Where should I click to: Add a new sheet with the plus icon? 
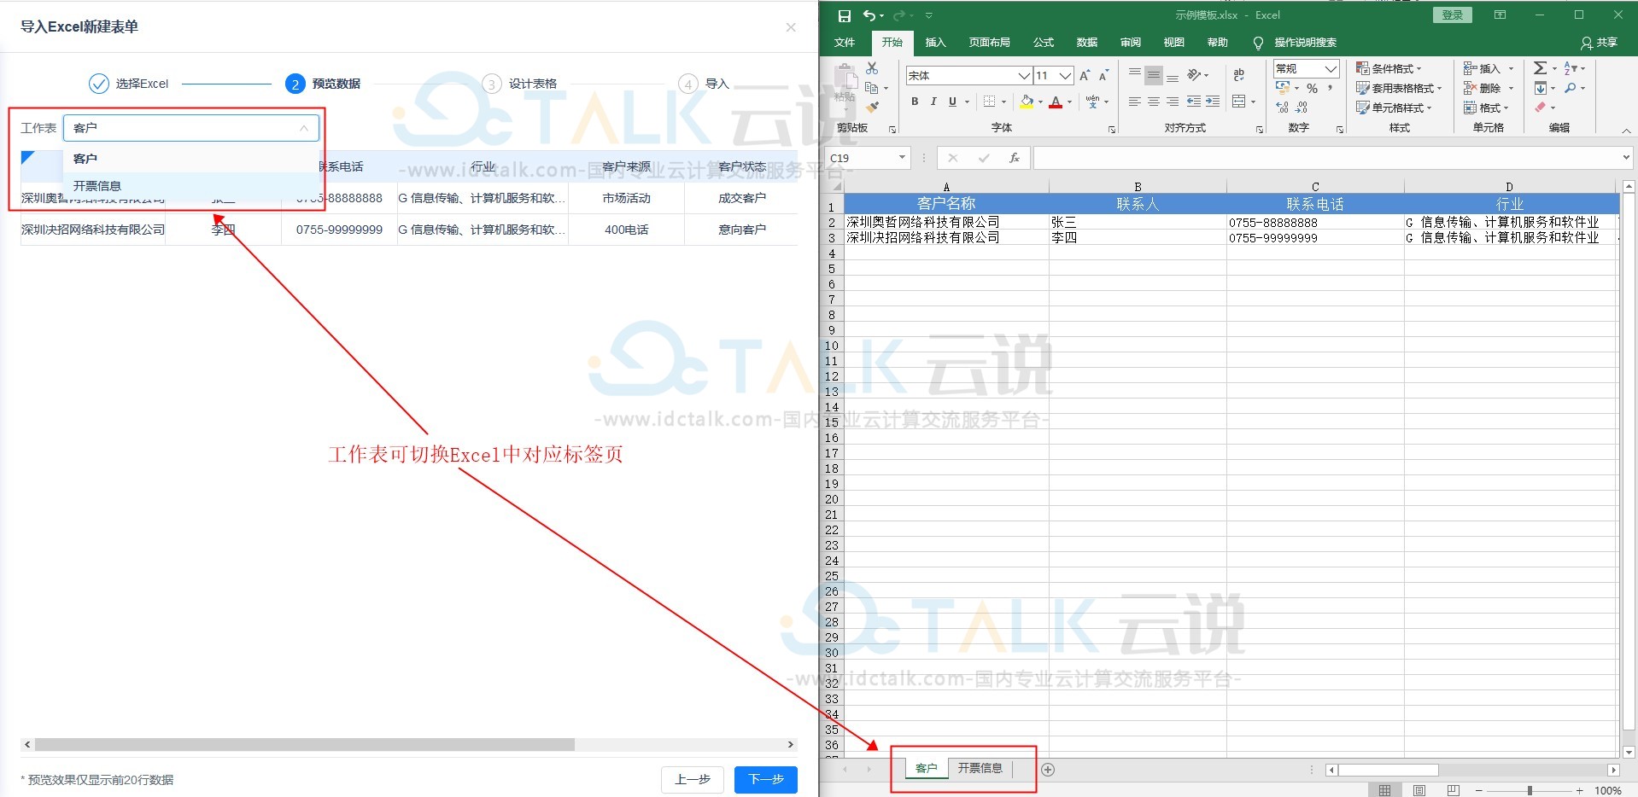click(x=1048, y=770)
